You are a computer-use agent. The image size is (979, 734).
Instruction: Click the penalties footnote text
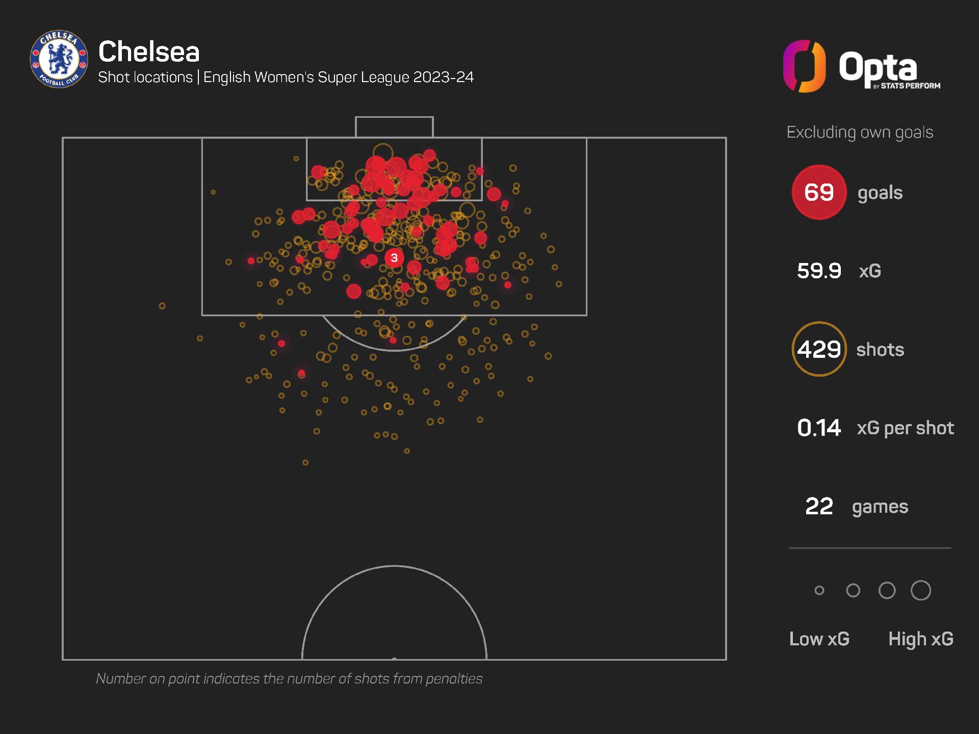tap(289, 678)
